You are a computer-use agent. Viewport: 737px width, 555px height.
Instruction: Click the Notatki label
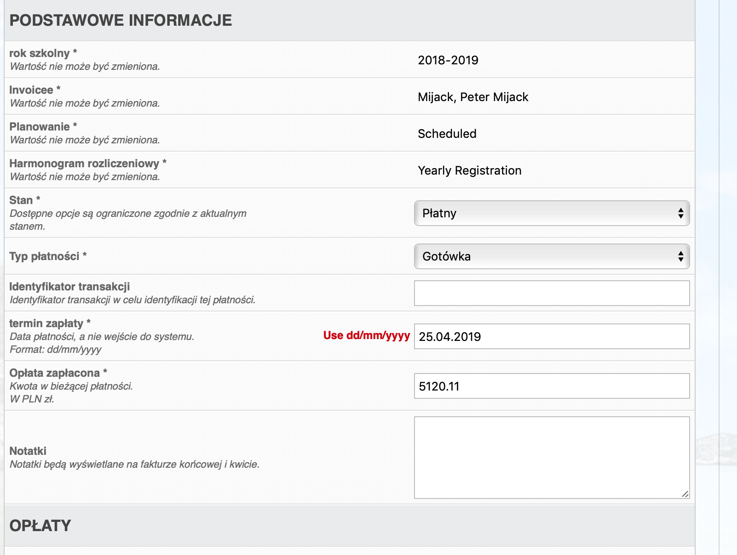[28, 451]
